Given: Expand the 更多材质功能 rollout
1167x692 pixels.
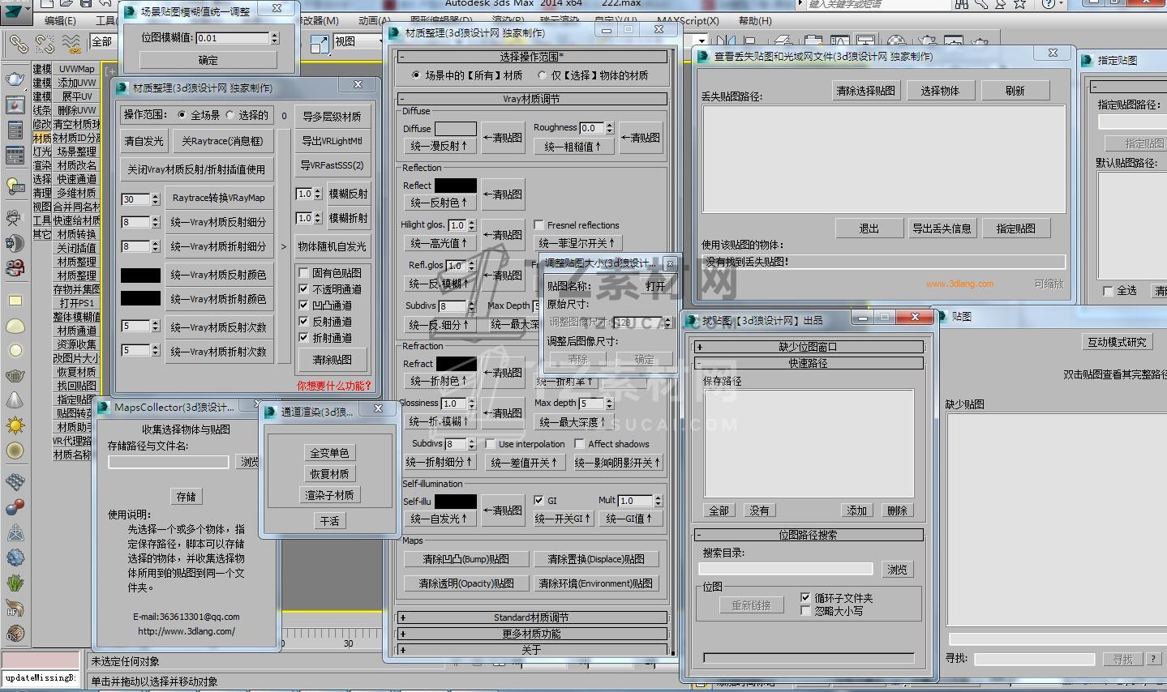Looking at the screenshot, I should coord(532,634).
